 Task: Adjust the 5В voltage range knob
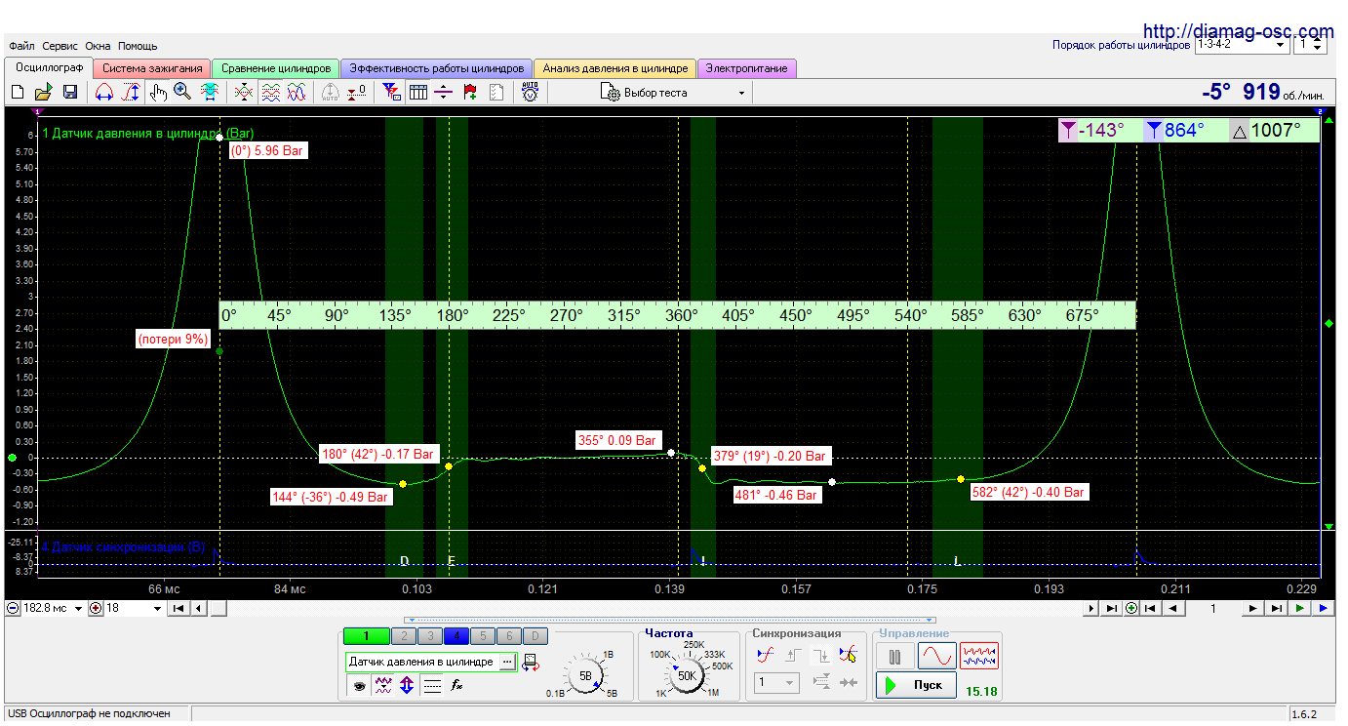pos(585,675)
